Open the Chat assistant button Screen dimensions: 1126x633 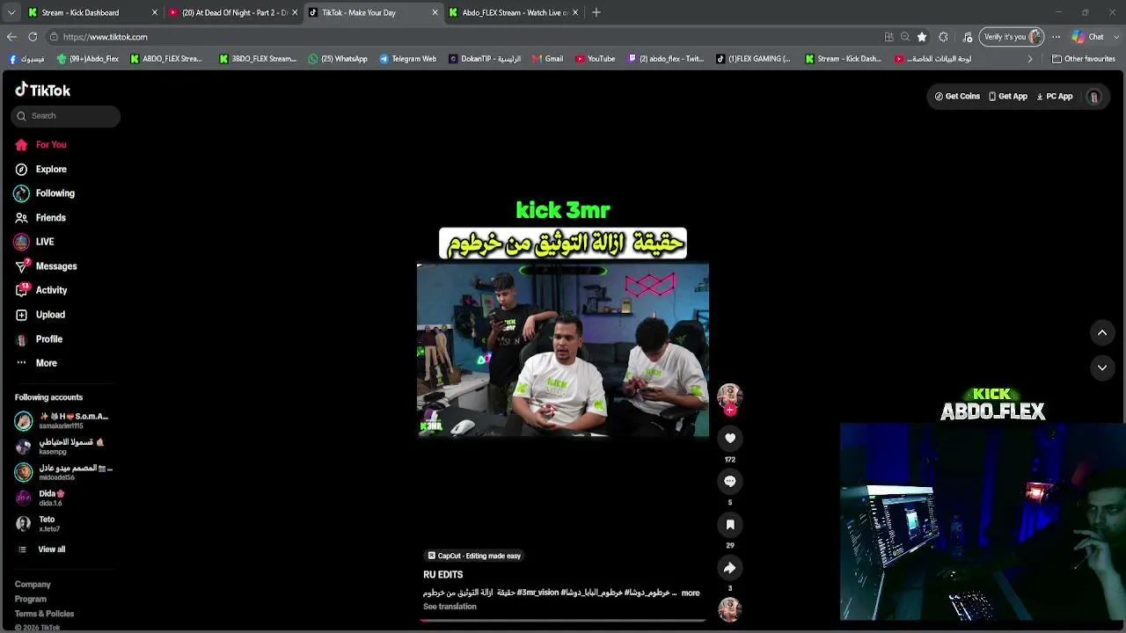(x=1088, y=37)
